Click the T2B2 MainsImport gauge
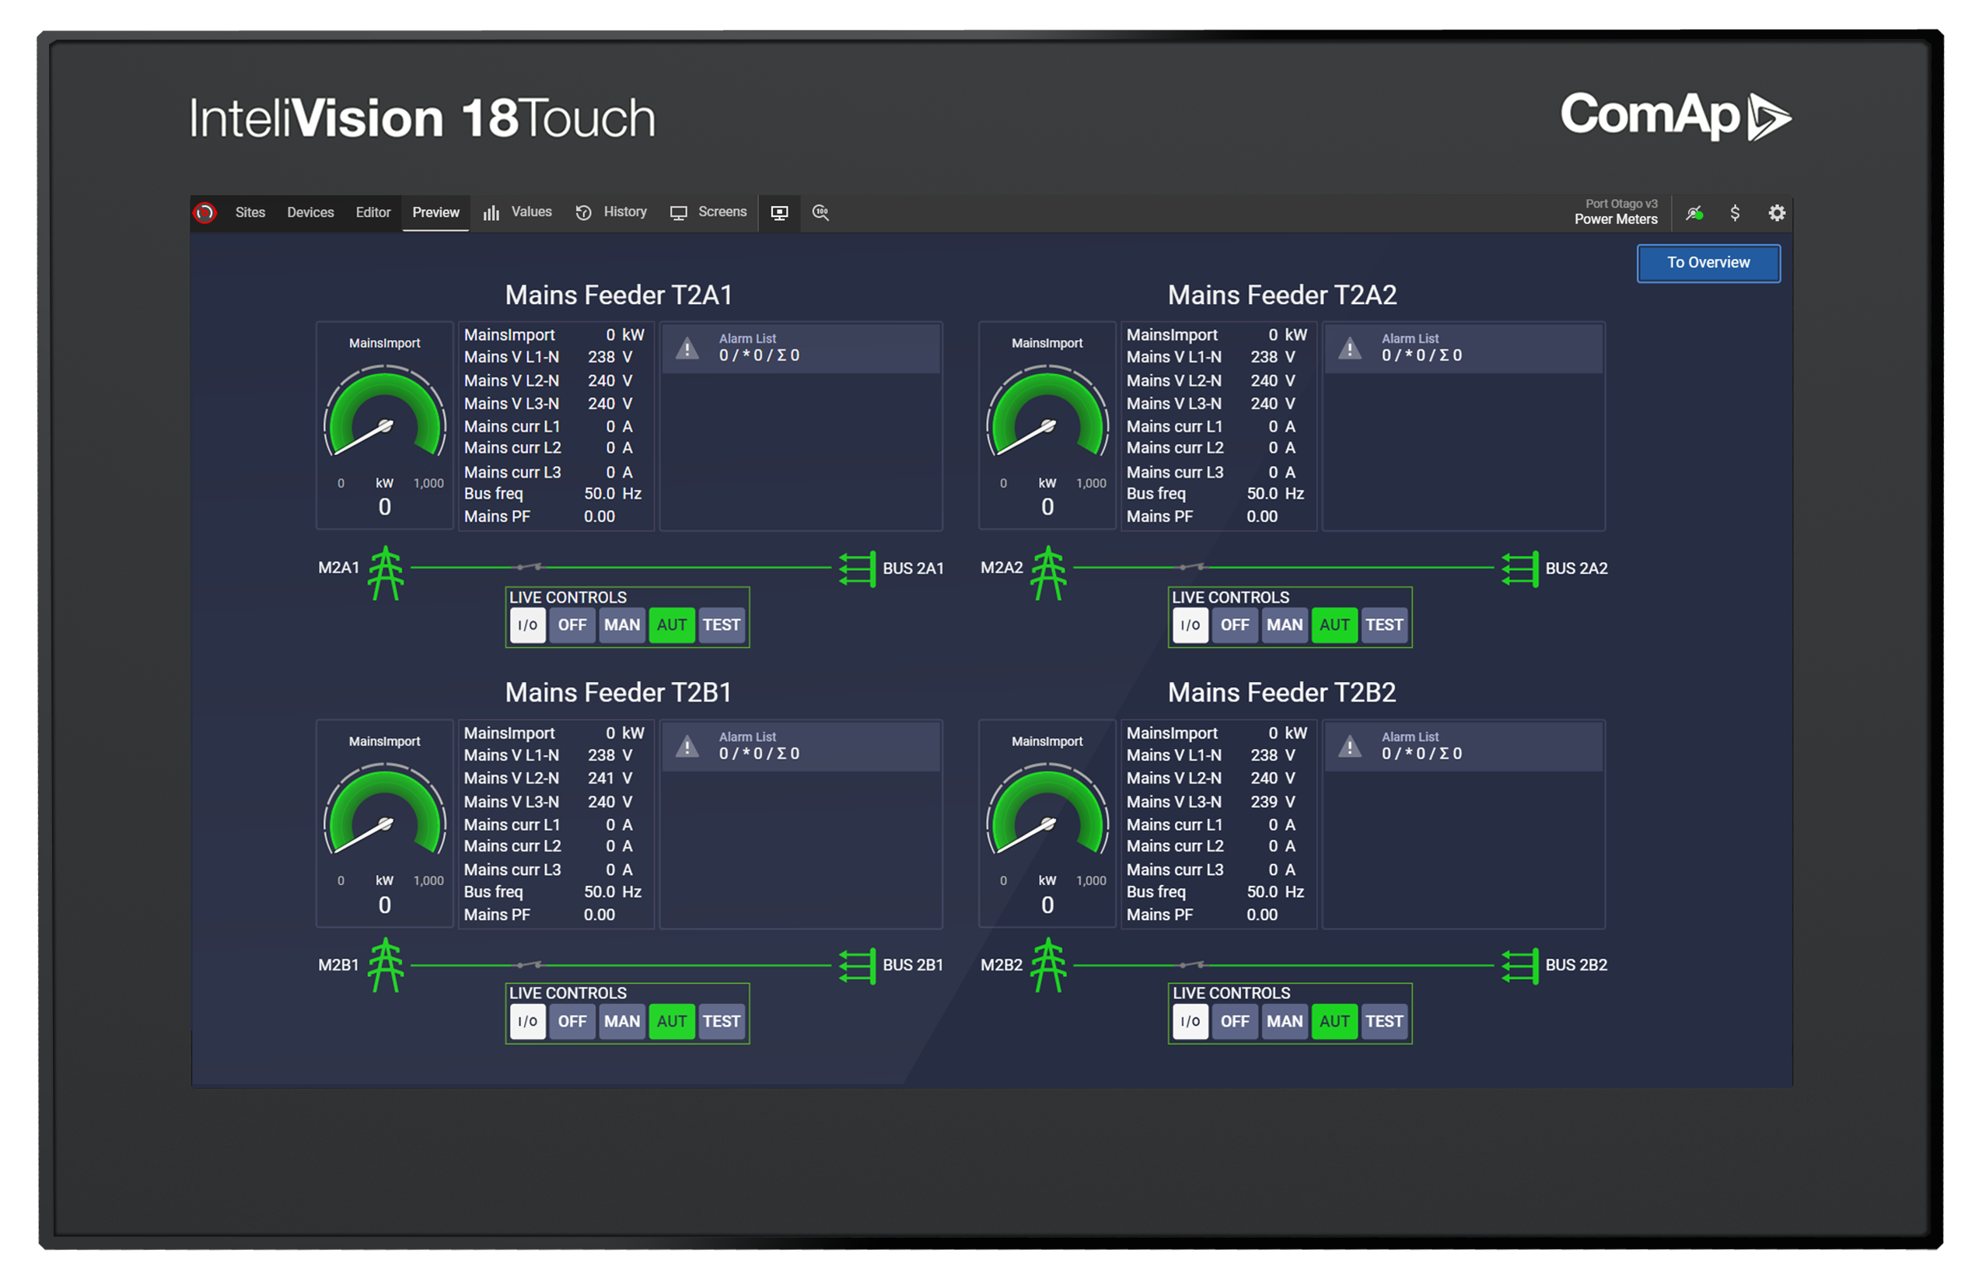Viewport: 1979px width, 1284px height. coord(1047,824)
